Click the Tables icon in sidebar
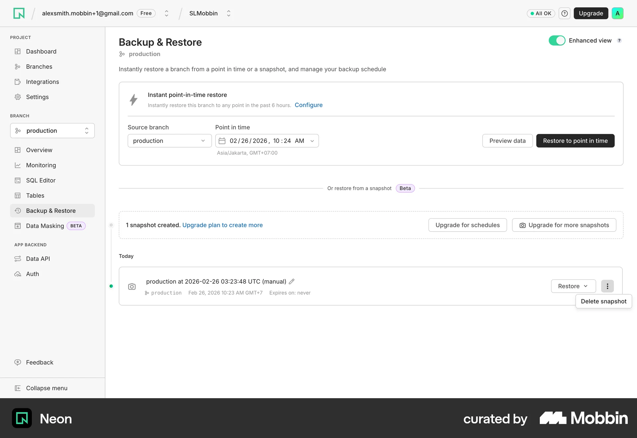Viewport: 637px width, 438px height. click(18, 196)
